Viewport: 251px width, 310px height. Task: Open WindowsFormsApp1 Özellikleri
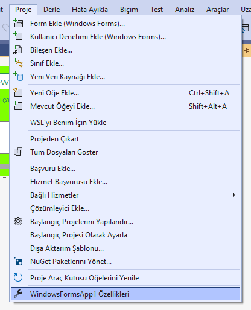(x=125, y=294)
